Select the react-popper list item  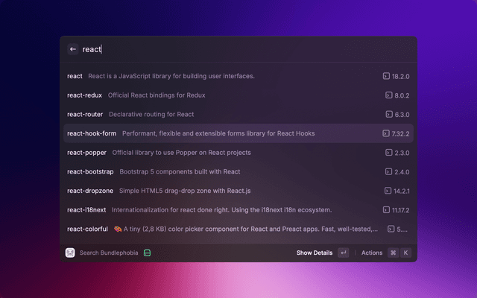click(224, 153)
